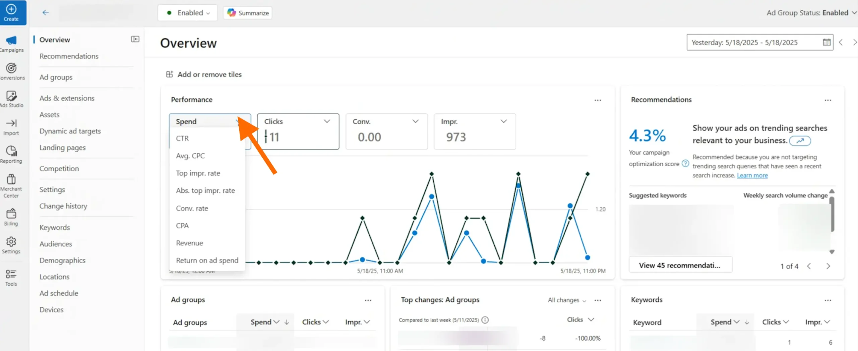This screenshot has width=858, height=351.
Task: Go to the Recommendations section in the sidebar
Action: point(69,56)
